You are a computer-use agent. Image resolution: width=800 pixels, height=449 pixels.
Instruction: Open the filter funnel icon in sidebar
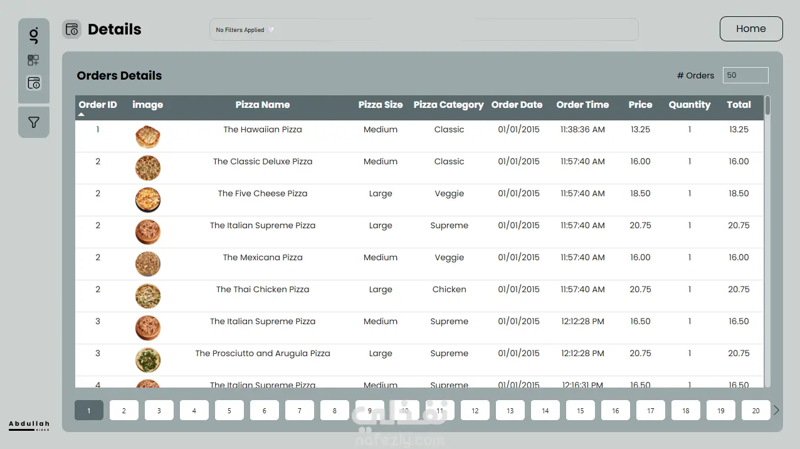point(34,122)
